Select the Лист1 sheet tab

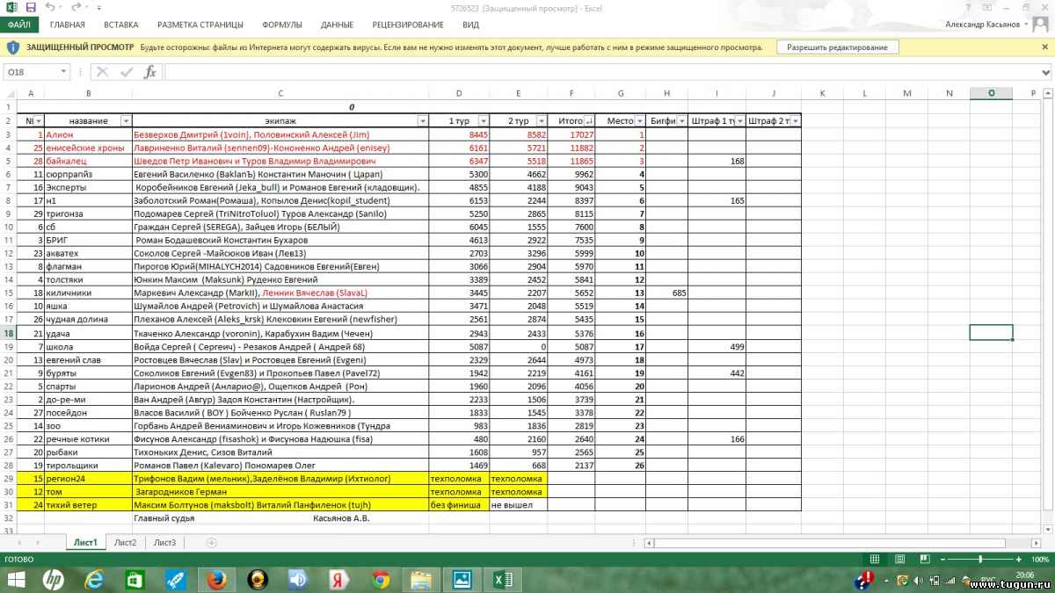tap(85, 542)
